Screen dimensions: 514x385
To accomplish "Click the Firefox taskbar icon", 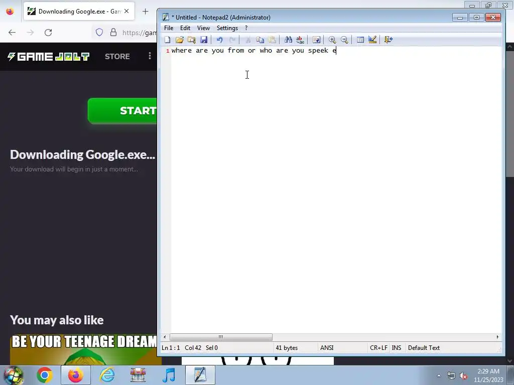I will click(x=75, y=375).
